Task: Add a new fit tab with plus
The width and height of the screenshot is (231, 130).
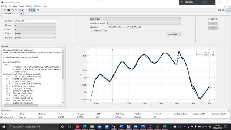Action: click(21, 14)
